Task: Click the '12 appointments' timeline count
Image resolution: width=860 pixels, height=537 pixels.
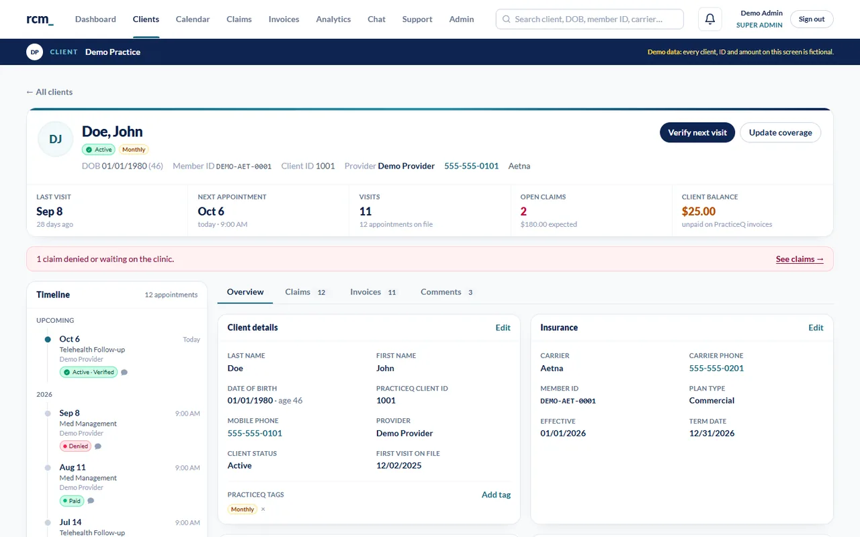Action: click(171, 295)
